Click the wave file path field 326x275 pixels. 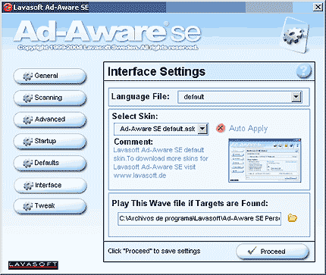tap(199, 218)
